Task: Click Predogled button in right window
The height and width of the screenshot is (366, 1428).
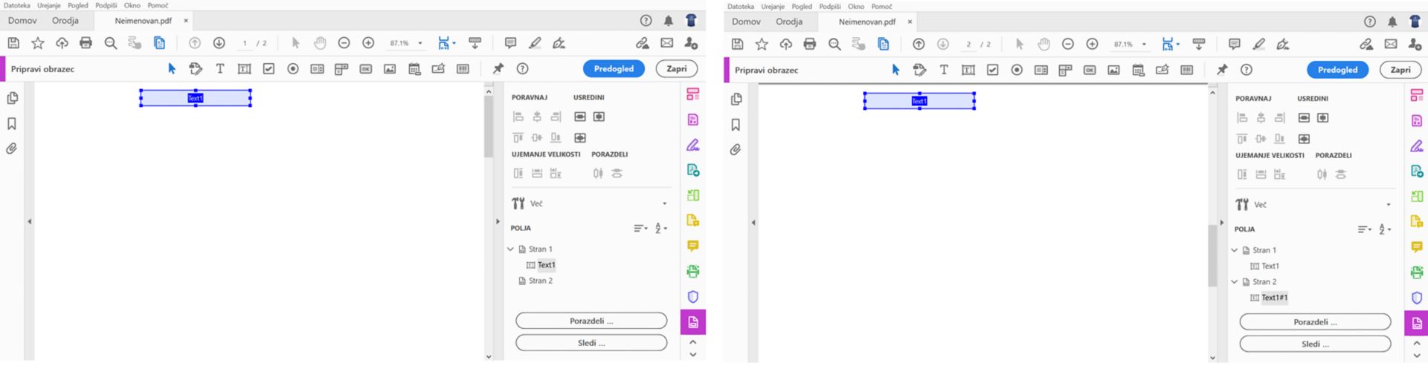Action: [x=1337, y=70]
